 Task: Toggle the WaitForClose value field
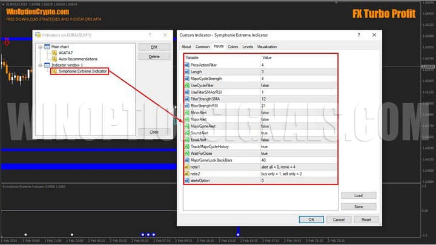(x=297, y=153)
